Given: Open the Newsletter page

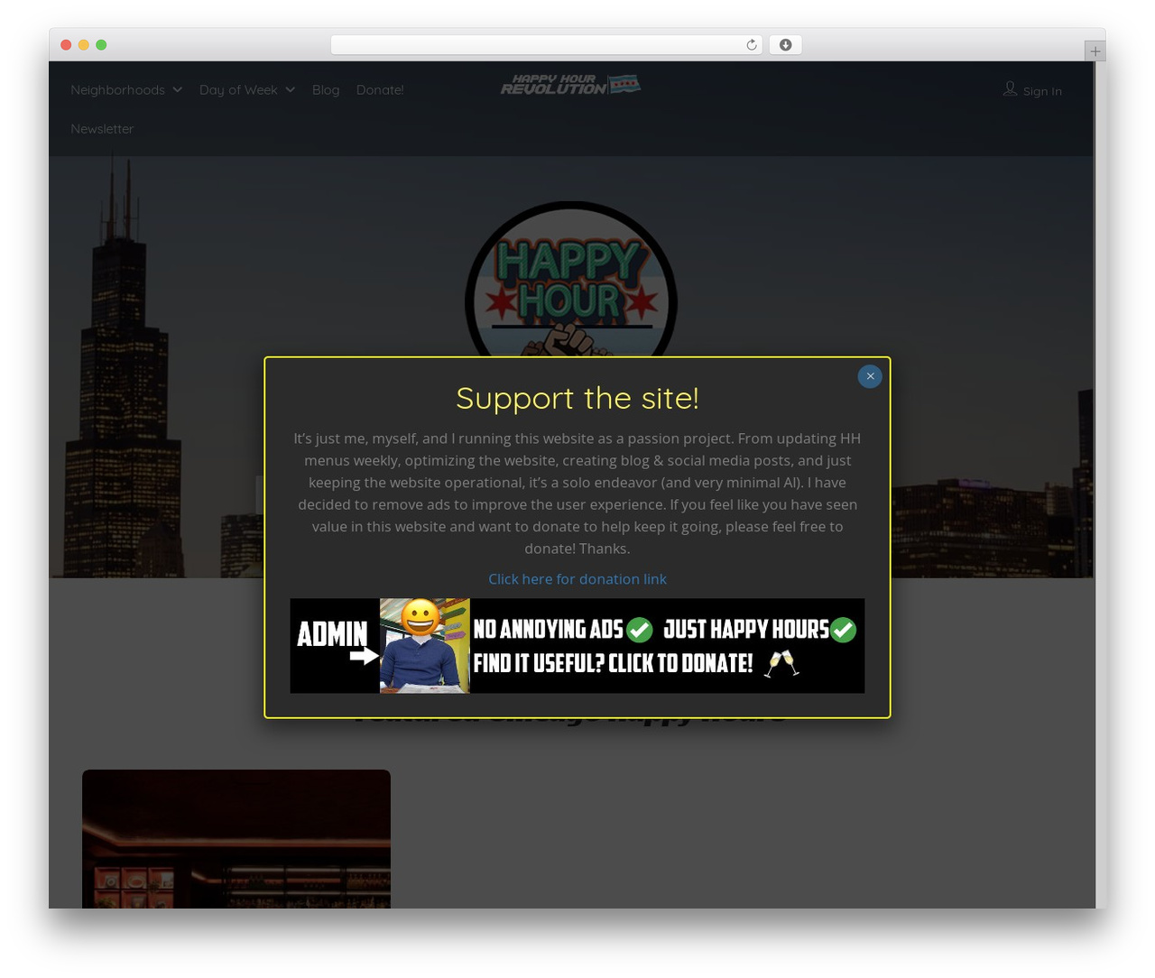Looking at the screenshot, I should (x=102, y=129).
